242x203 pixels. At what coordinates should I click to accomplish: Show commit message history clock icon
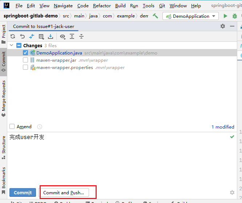pyautogui.click(x=40, y=127)
